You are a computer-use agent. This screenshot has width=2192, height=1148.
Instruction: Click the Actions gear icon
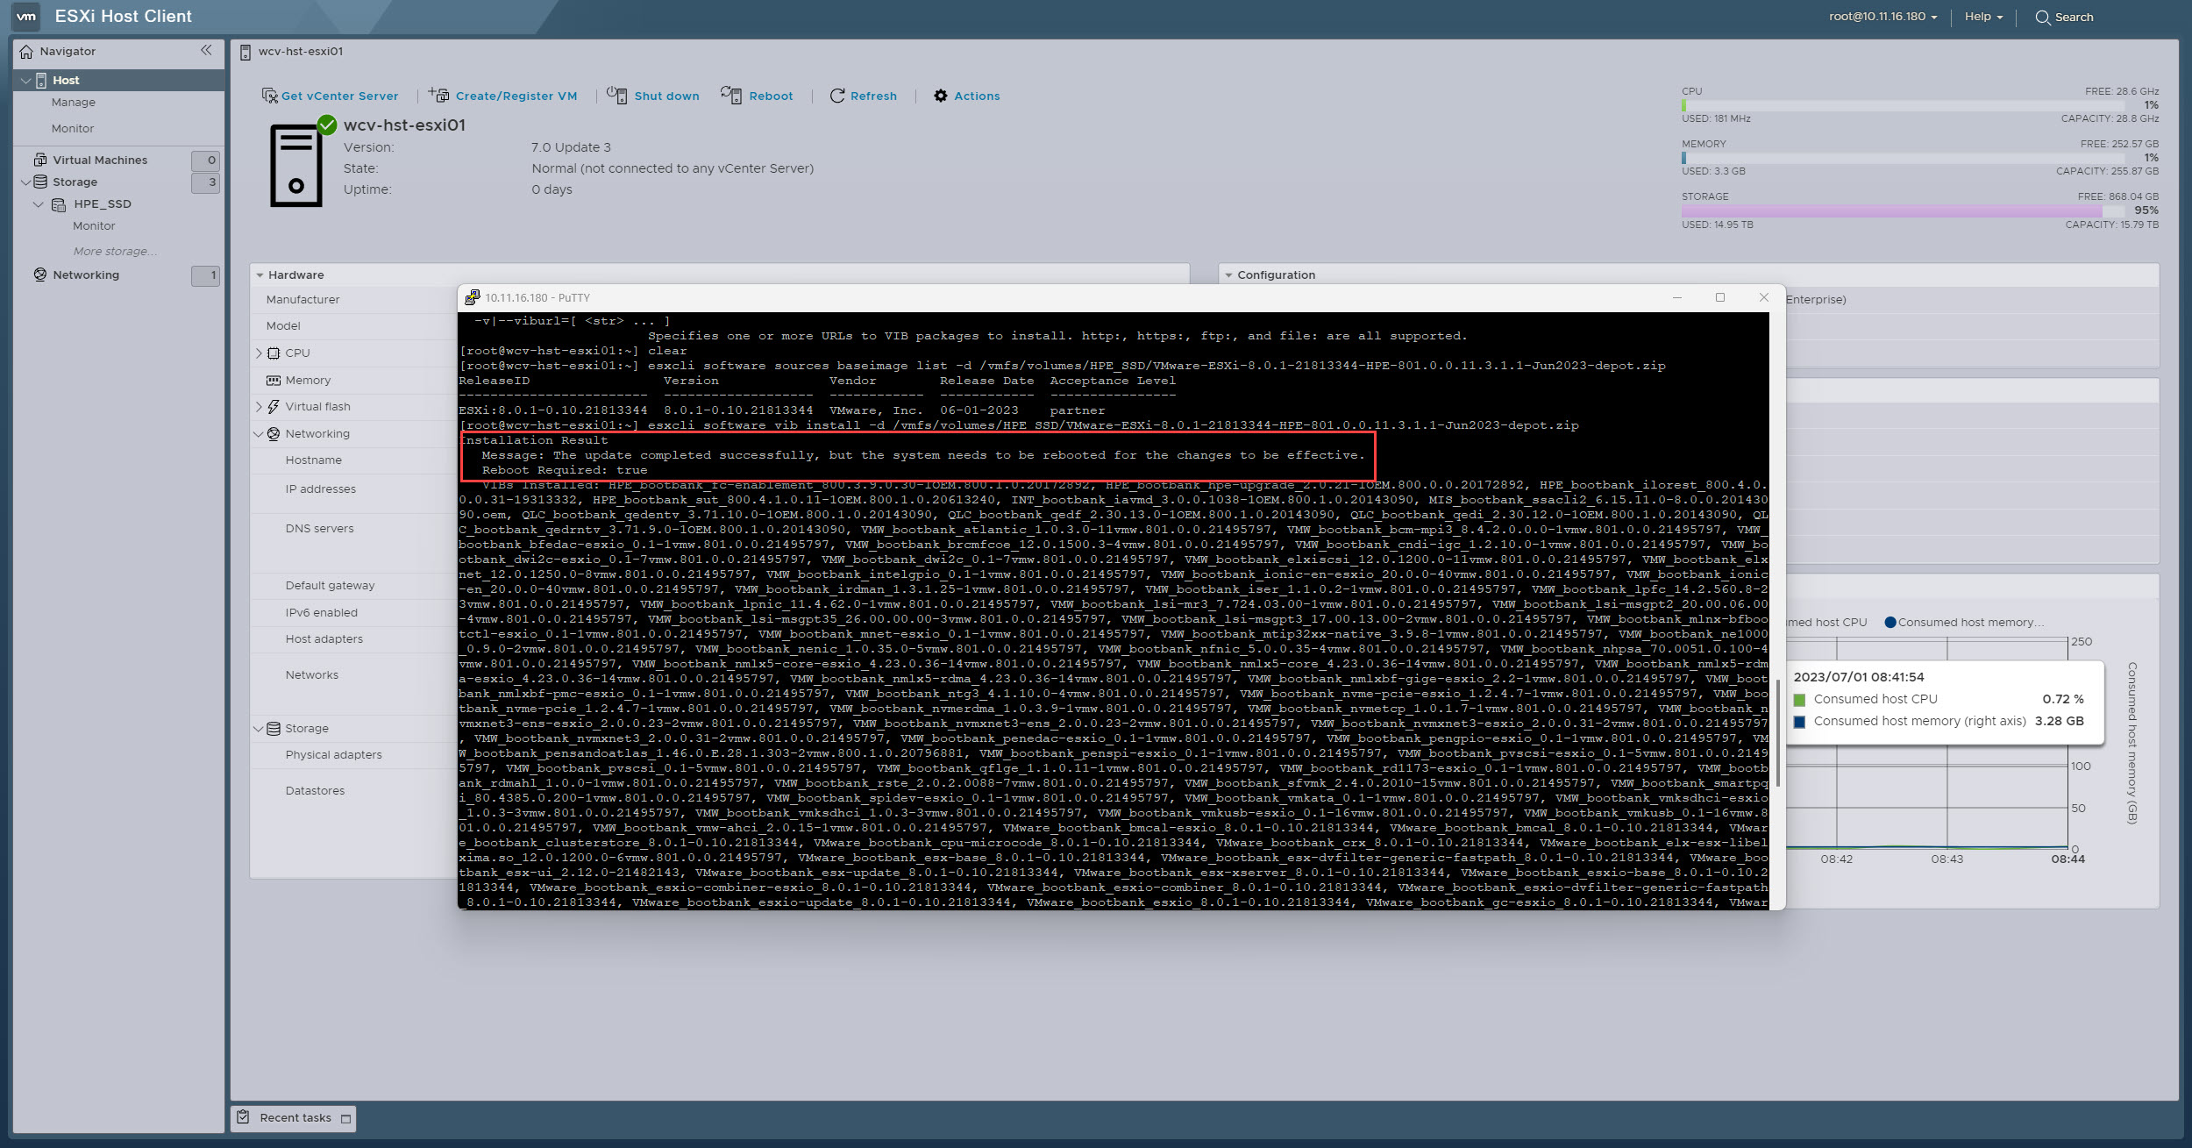941,96
